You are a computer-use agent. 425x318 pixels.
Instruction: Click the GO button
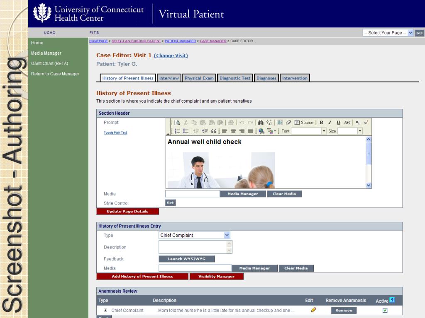pos(419,33)
